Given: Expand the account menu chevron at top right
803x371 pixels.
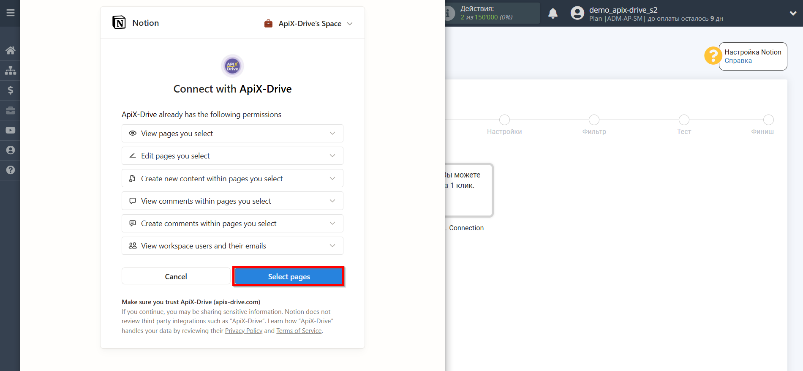Looking at the screenshot, I should pyautogui.click(x=793, y=14).
